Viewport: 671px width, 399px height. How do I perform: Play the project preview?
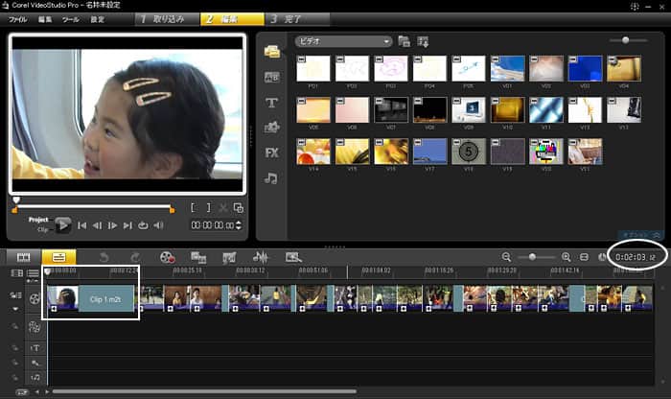(63, 224)
